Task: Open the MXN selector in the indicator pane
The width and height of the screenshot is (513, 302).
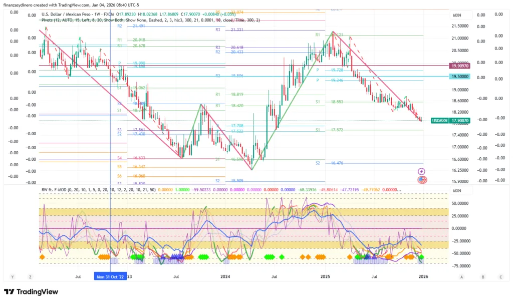Action: pos(456,191)
